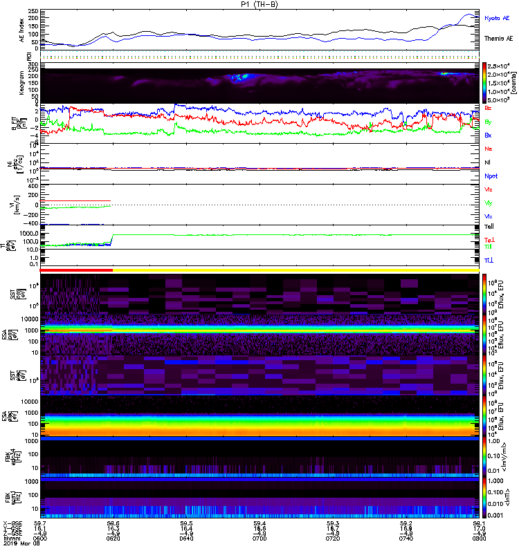Click the bright auroral patch in Keogram panel
Image resolution: width=519 pixels, height=553 pixels.
[x=240, y=77]
